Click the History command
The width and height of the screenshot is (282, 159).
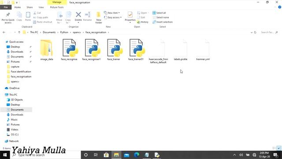(143, 22)
